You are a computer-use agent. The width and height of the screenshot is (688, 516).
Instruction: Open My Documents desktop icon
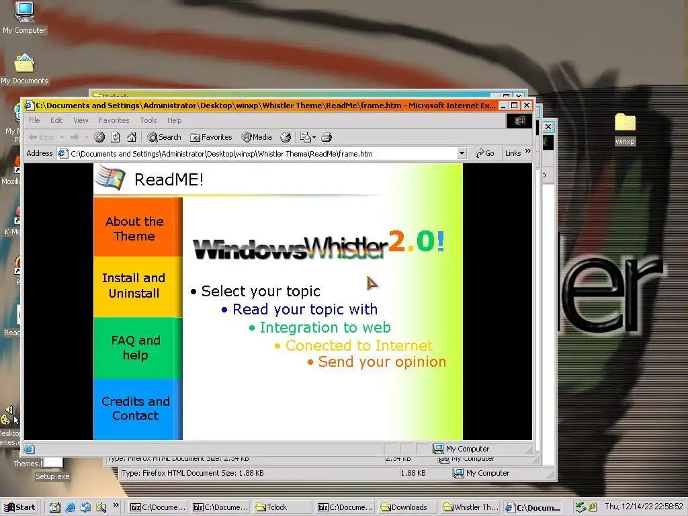pos(24,69)
